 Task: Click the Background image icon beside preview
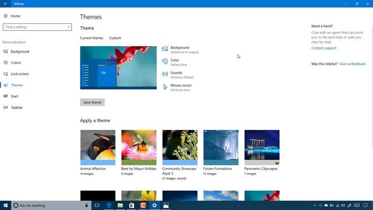click(165, 49)
